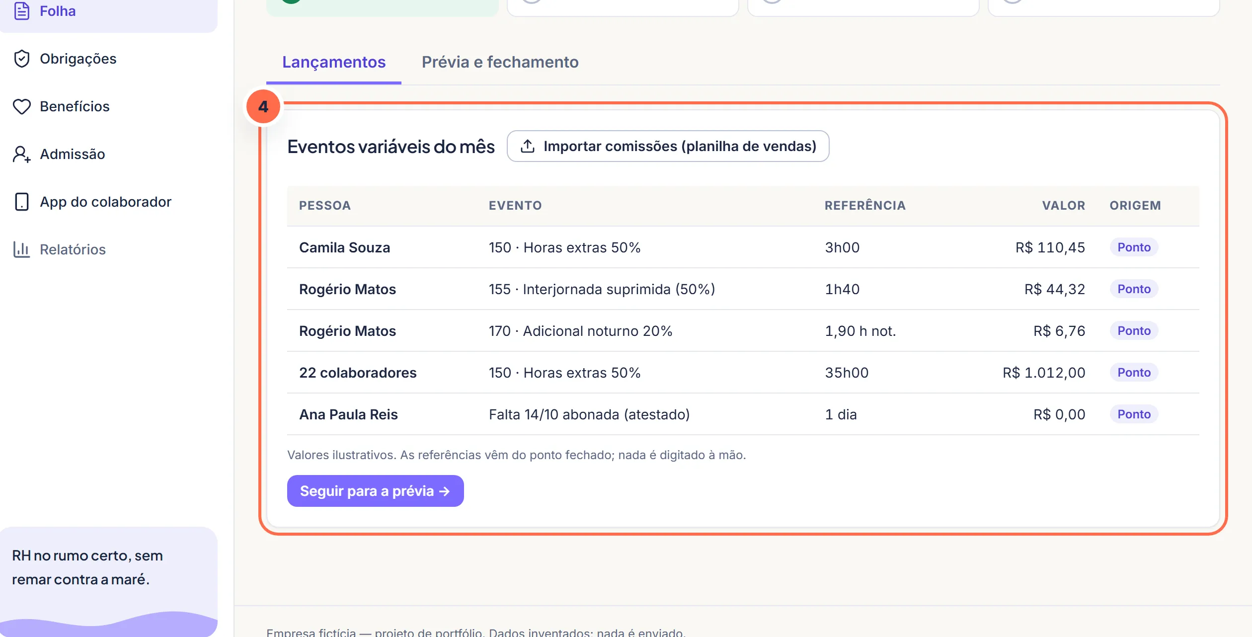
Task: Select the 22 colaboradores row
Action: tap(743, 373)
